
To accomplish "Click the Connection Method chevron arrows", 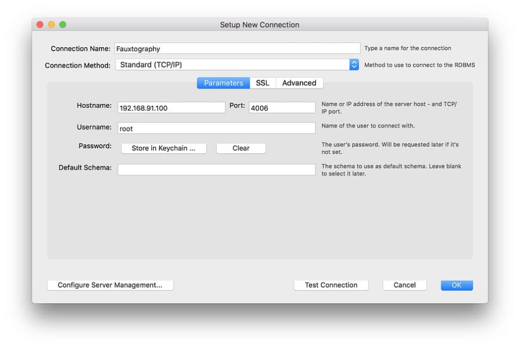I will (354, 64).
